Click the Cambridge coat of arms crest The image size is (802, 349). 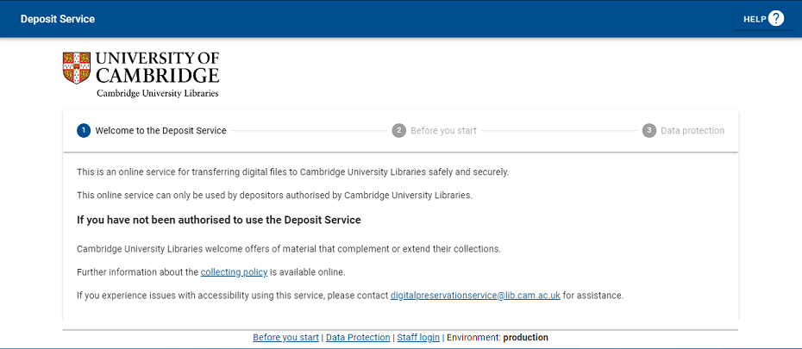[77, 68]
